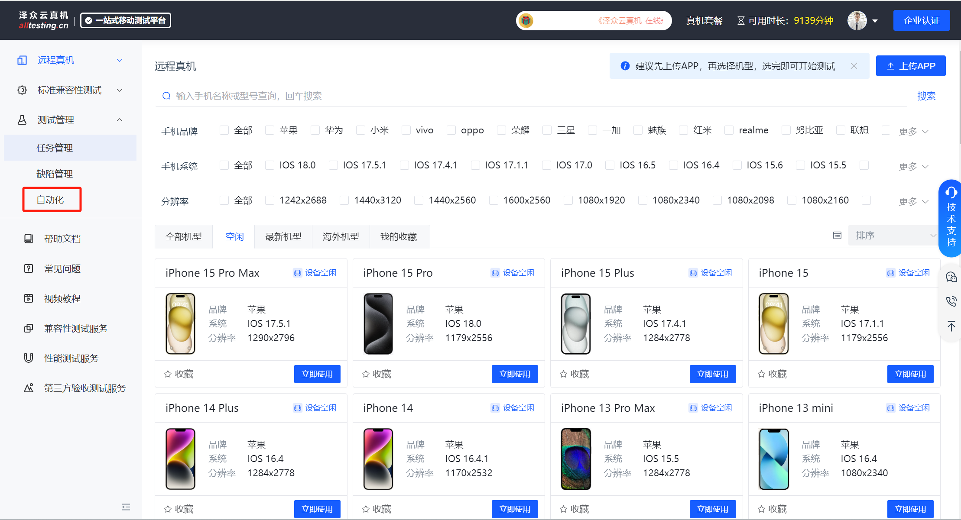Click the phone search input field

pos(531,96)
